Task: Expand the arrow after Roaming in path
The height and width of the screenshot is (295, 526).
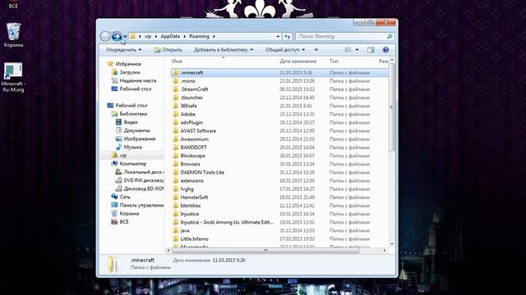Action: (x=214, y=36)
